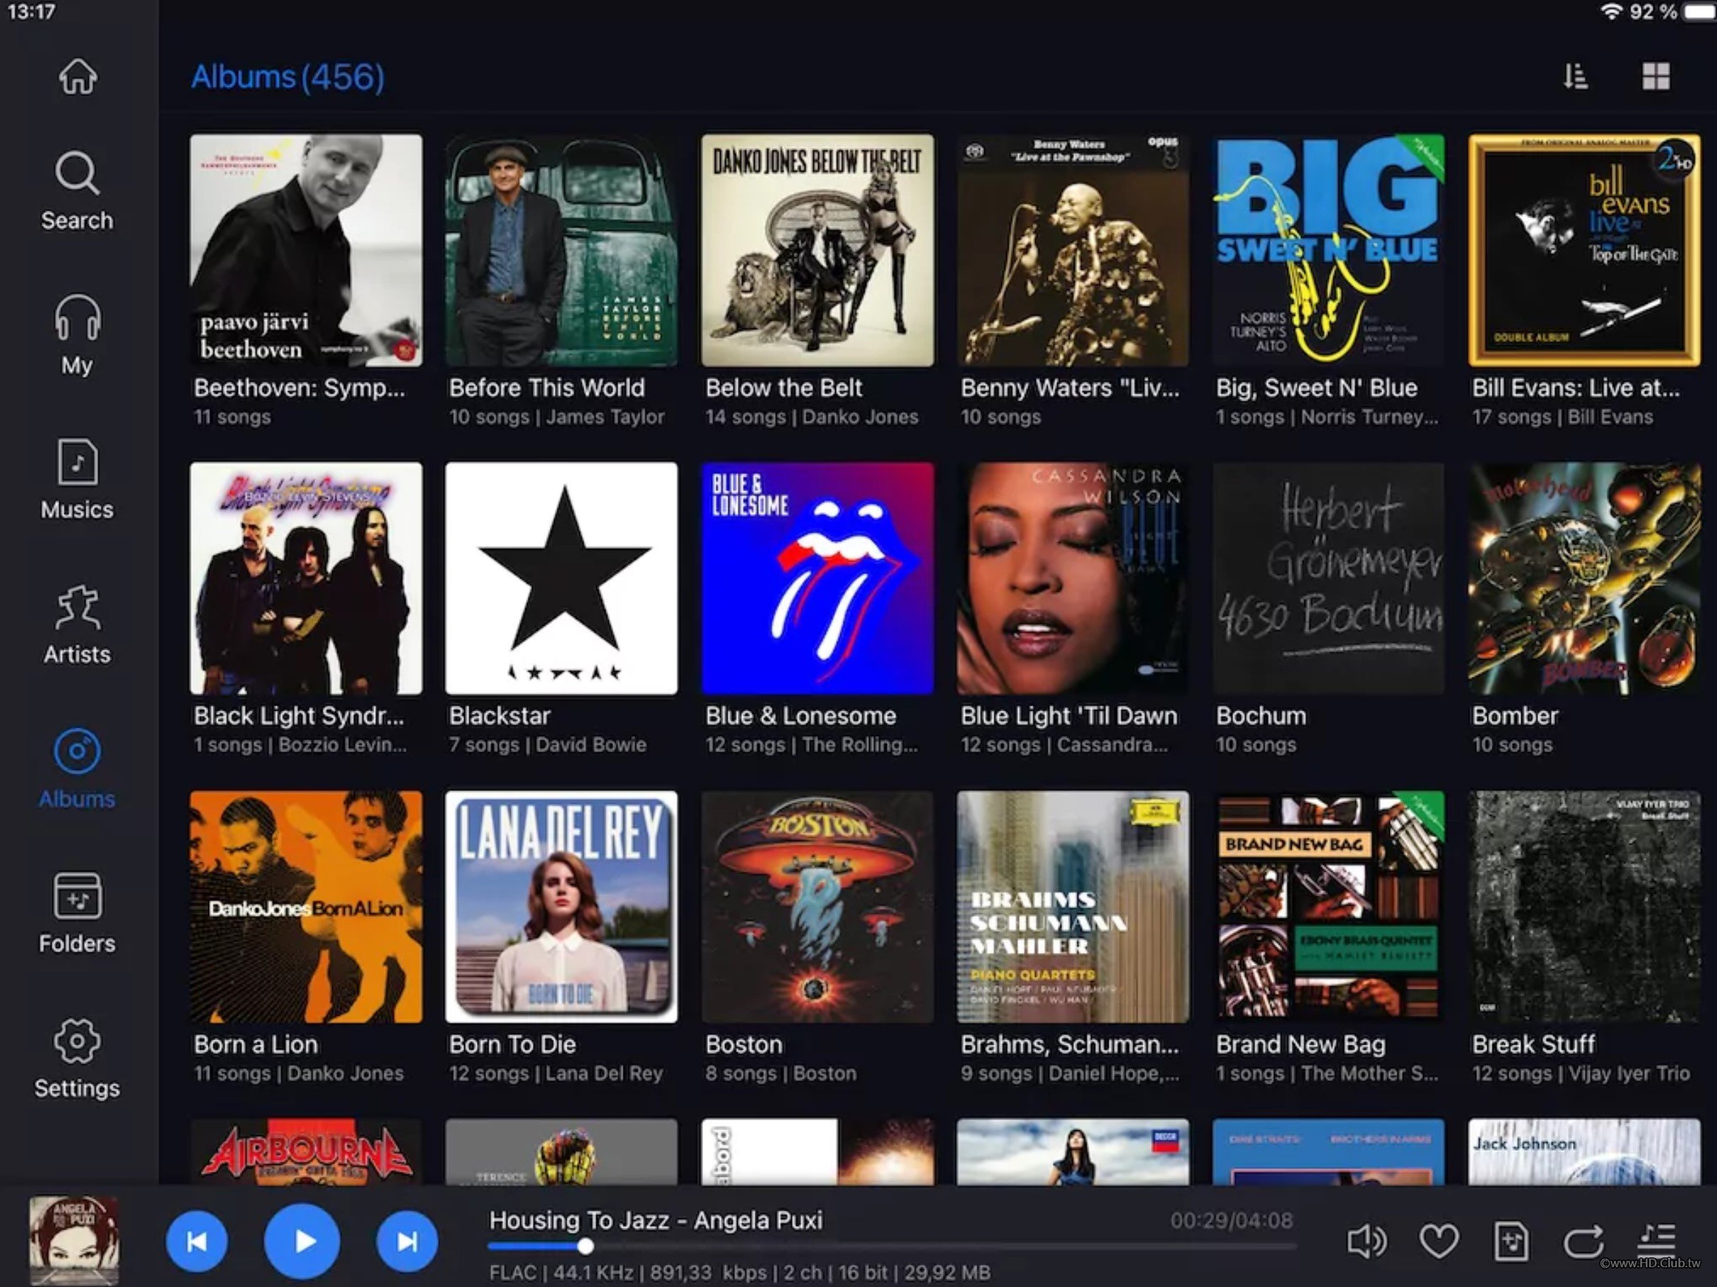Open Search from the sidebar

[78, 190]
